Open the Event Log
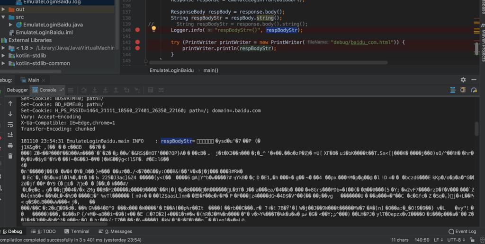The width and height of the screenshot is (485, 244). tap(462, 231)
